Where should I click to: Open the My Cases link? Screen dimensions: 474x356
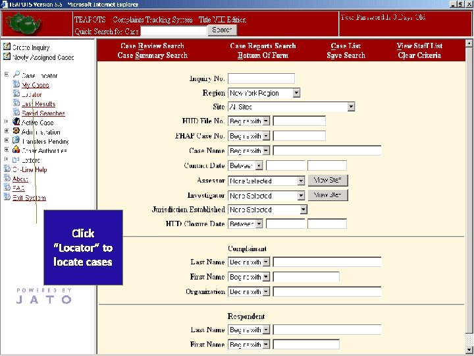[36, 85]
